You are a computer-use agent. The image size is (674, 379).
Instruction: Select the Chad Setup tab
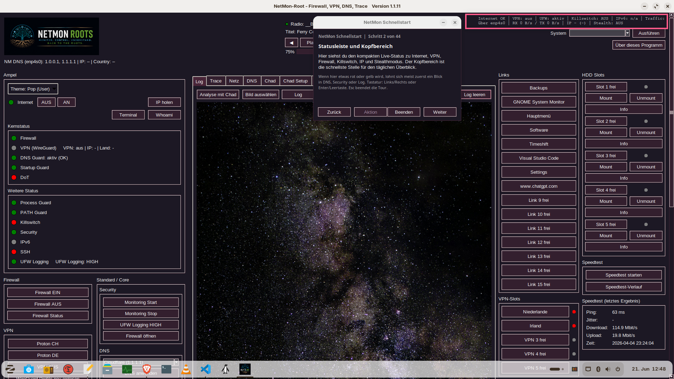(x=296, y=81)
